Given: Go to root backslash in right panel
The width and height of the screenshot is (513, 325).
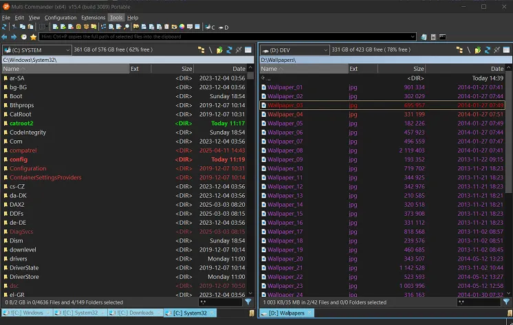Looking at the screenshot, I should 468,50.
